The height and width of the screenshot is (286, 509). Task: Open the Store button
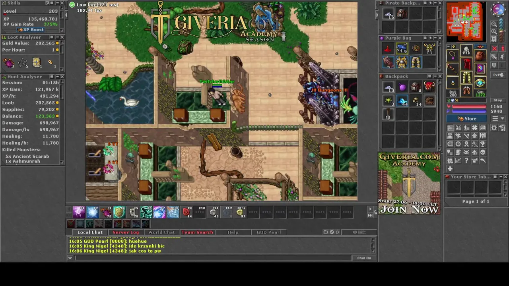click(466, 118)
